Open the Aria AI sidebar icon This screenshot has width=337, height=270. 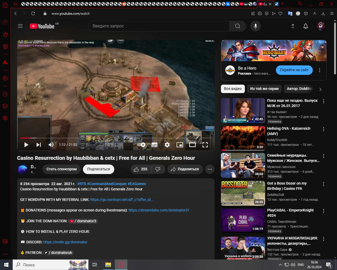click(5, 62)
